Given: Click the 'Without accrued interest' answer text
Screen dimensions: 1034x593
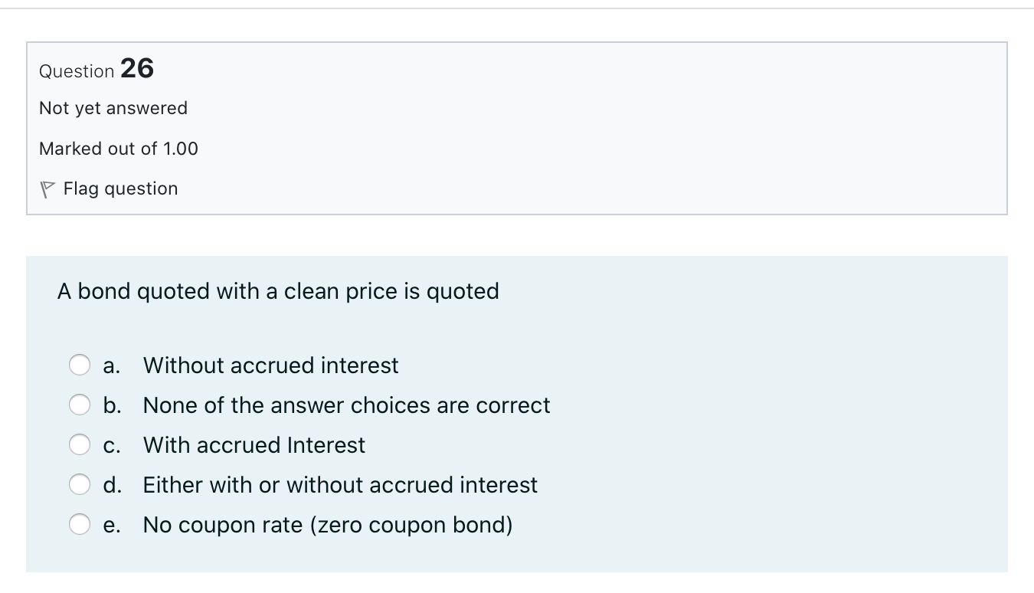Looking at the screenshot, I should coord(270,365).
